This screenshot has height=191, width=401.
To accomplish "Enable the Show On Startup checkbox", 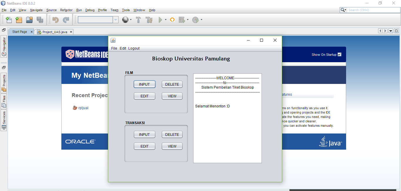I will pos(339,54).
